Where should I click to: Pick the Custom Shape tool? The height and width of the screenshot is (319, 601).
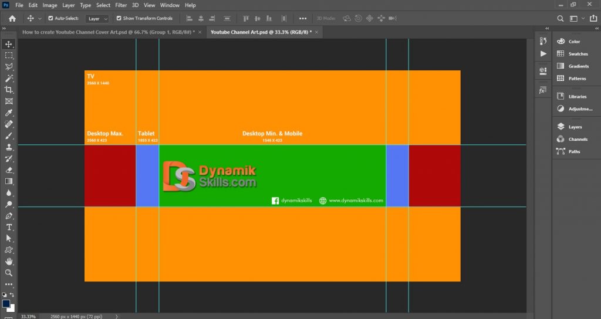pyautogui.click(x=9, y=250)
